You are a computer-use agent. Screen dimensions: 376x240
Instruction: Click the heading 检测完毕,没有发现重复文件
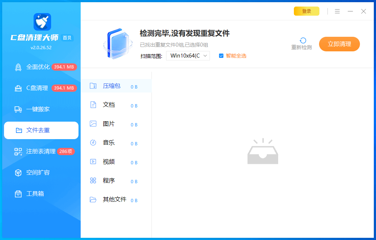pyautogui.click(x=185, y=33)
